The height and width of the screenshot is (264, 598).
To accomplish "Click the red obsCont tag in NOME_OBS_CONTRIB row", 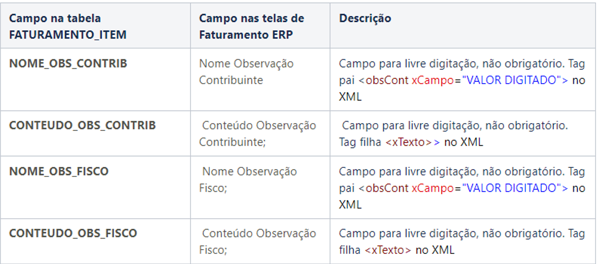I will [387, 80].
